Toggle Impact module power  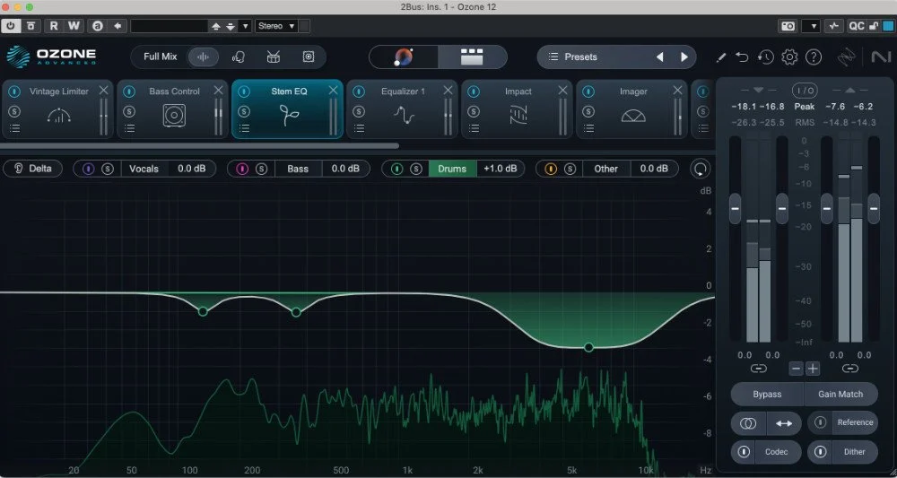(x=474, y=91)
